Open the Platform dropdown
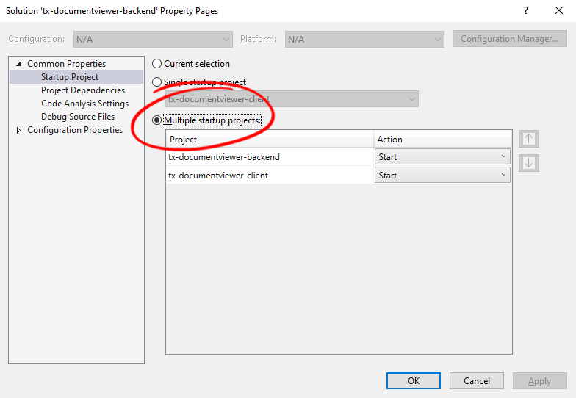The width and height of the screenshot is (576, 398). [x=364, y=40]
